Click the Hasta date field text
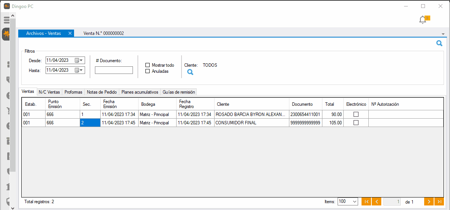The image size is (450, 210). pos(57,70)
